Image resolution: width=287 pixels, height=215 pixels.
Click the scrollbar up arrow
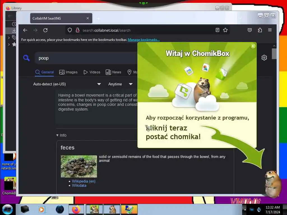[274, 46]
